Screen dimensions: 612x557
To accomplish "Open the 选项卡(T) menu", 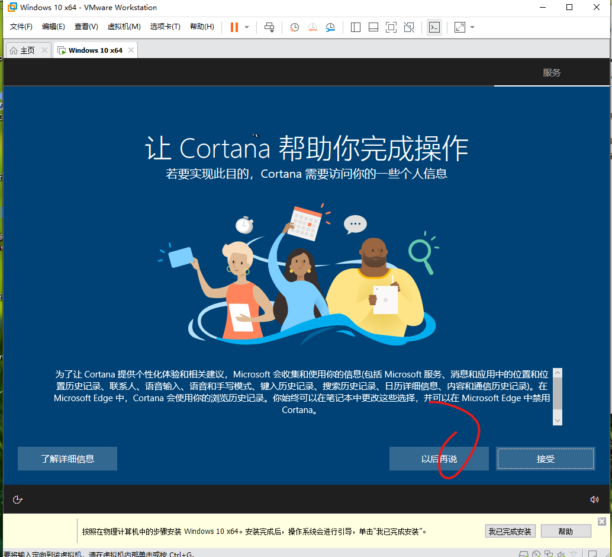I will click(x=165, y=27).
